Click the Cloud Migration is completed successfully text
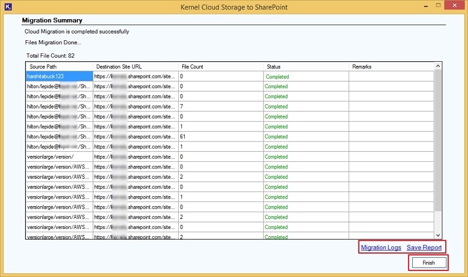 (77, 32)
